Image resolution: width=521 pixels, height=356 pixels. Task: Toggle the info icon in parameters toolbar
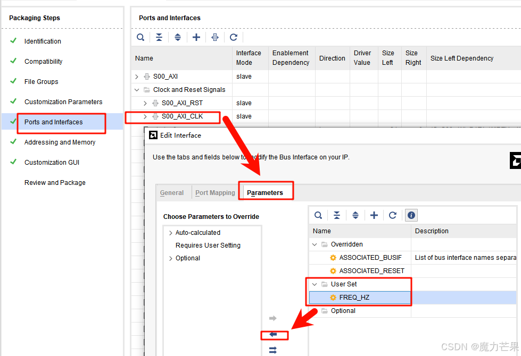411,215
